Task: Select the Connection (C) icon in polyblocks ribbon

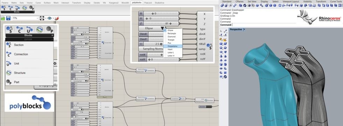Action: tap(11, 8)
